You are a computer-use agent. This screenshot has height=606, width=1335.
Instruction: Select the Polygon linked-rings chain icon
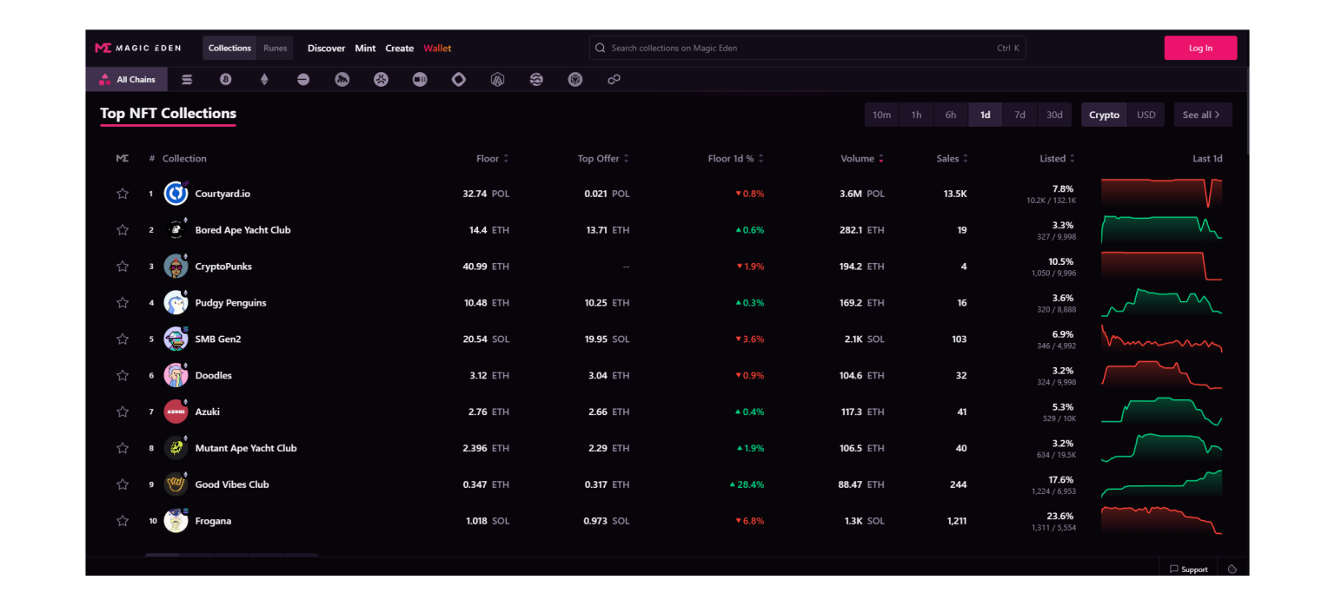click(614, 80)
